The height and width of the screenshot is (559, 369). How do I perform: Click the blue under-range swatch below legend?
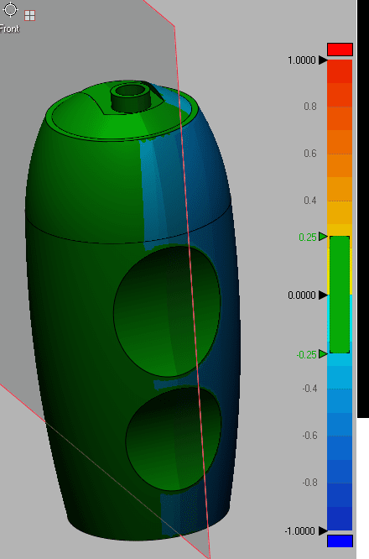[340, 541]
